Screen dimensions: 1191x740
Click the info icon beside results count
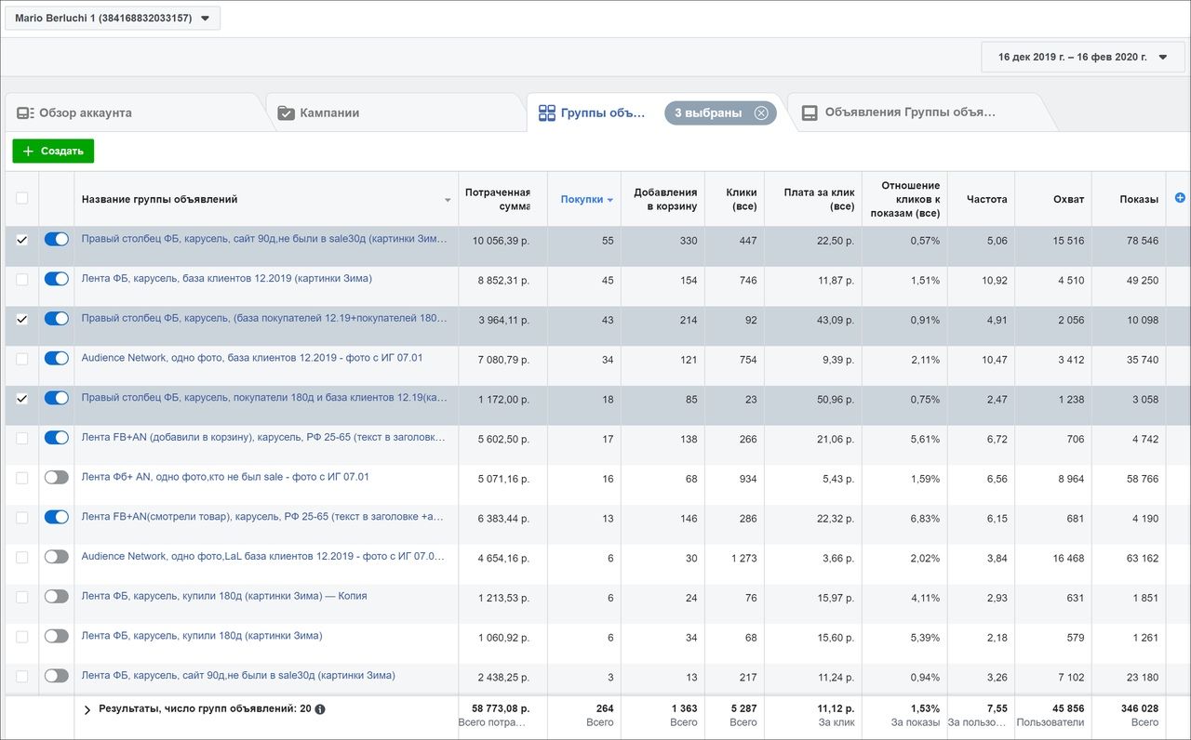coord(320,708)
